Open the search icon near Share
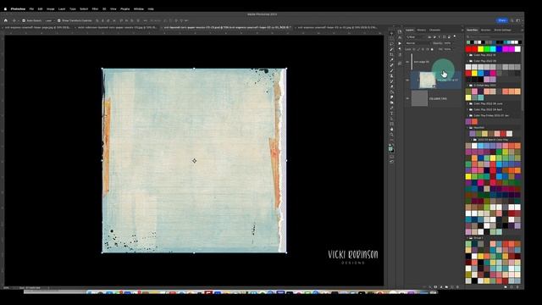The height and width of the screenshot is (305, 542). click(512, 20)
